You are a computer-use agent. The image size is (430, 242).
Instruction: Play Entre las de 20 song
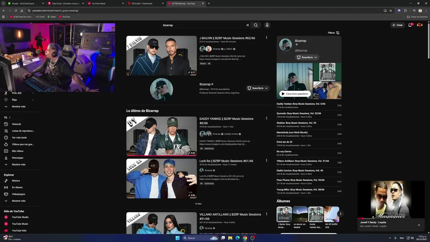tap(309, 144)
